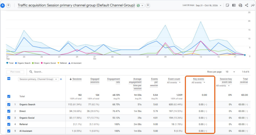Click the 1,009 total event count value

(179, 95)
